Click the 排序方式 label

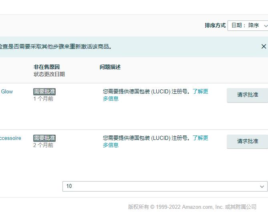(215, 26)
